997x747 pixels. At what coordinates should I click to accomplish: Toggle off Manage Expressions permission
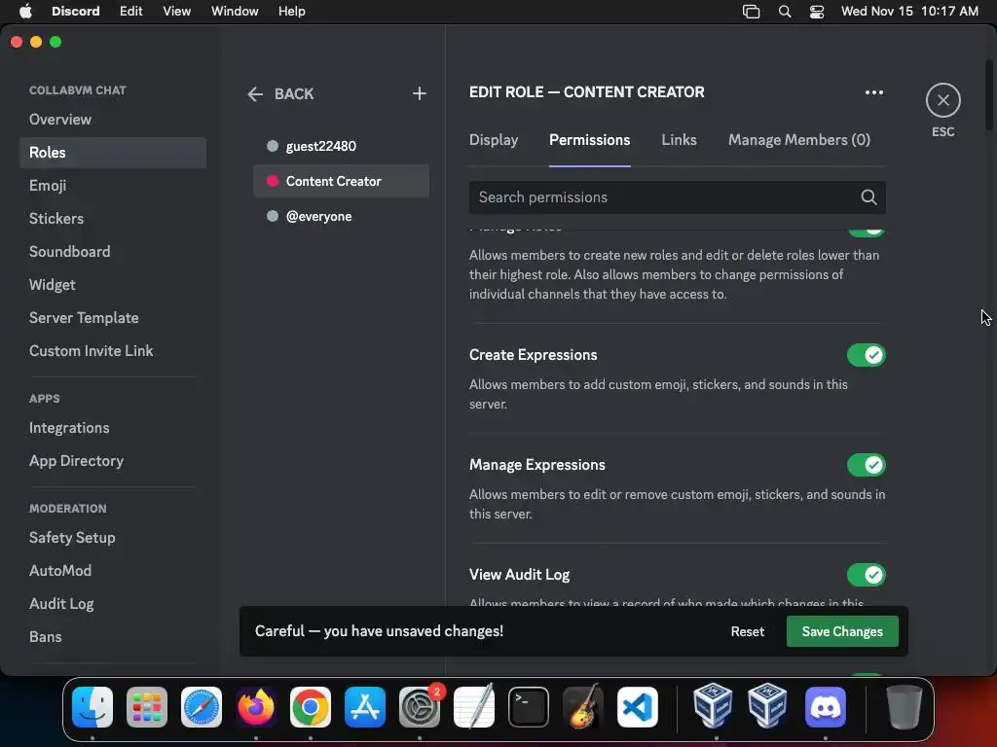click(866, 465)
